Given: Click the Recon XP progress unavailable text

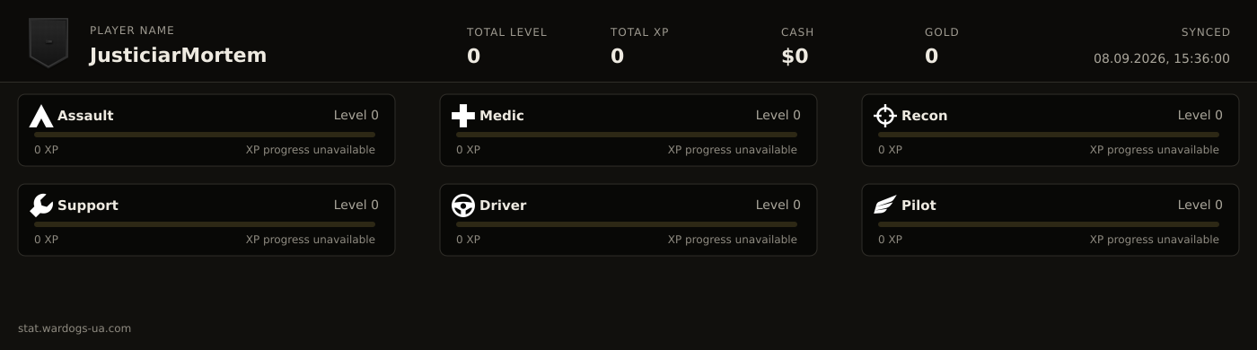Looking at the screenshot, I should click(x=1155, y=150).
